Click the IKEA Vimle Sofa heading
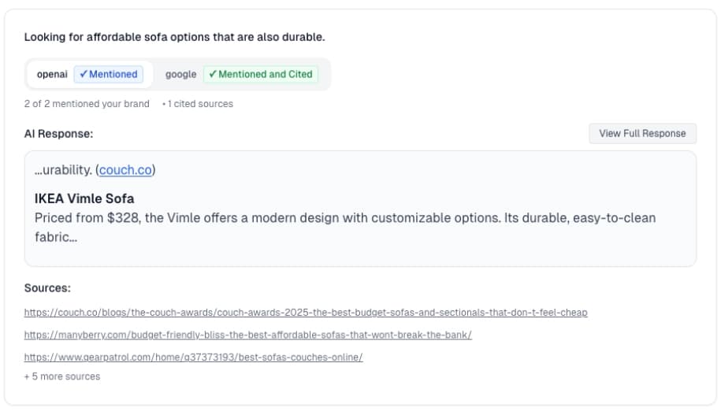Screen dimensions: 721x415 click(84, 198)
